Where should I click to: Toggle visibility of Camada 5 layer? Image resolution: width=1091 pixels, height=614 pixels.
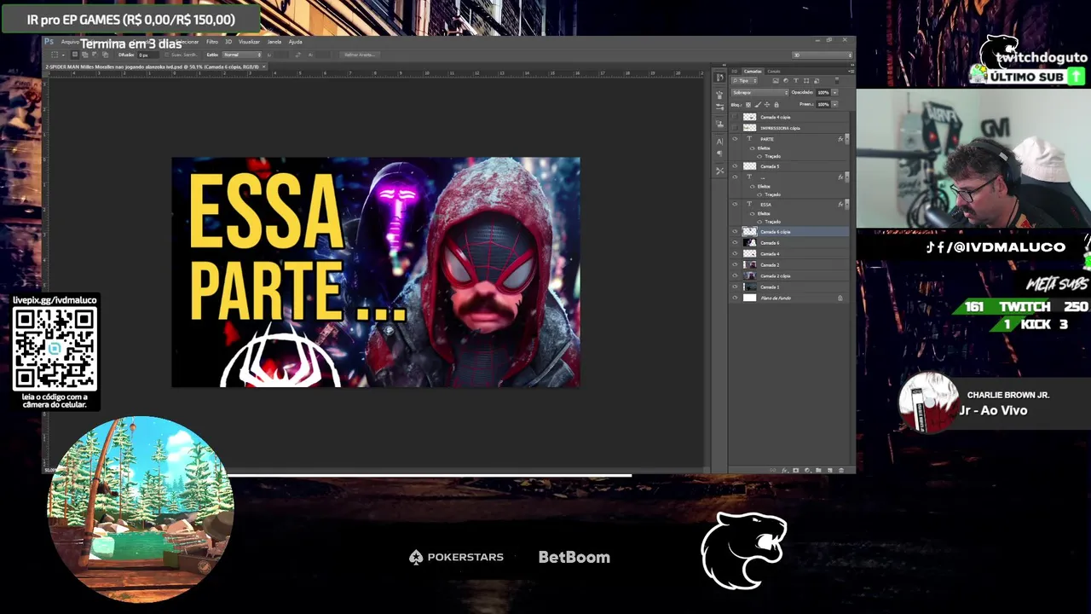coord(735,166)
